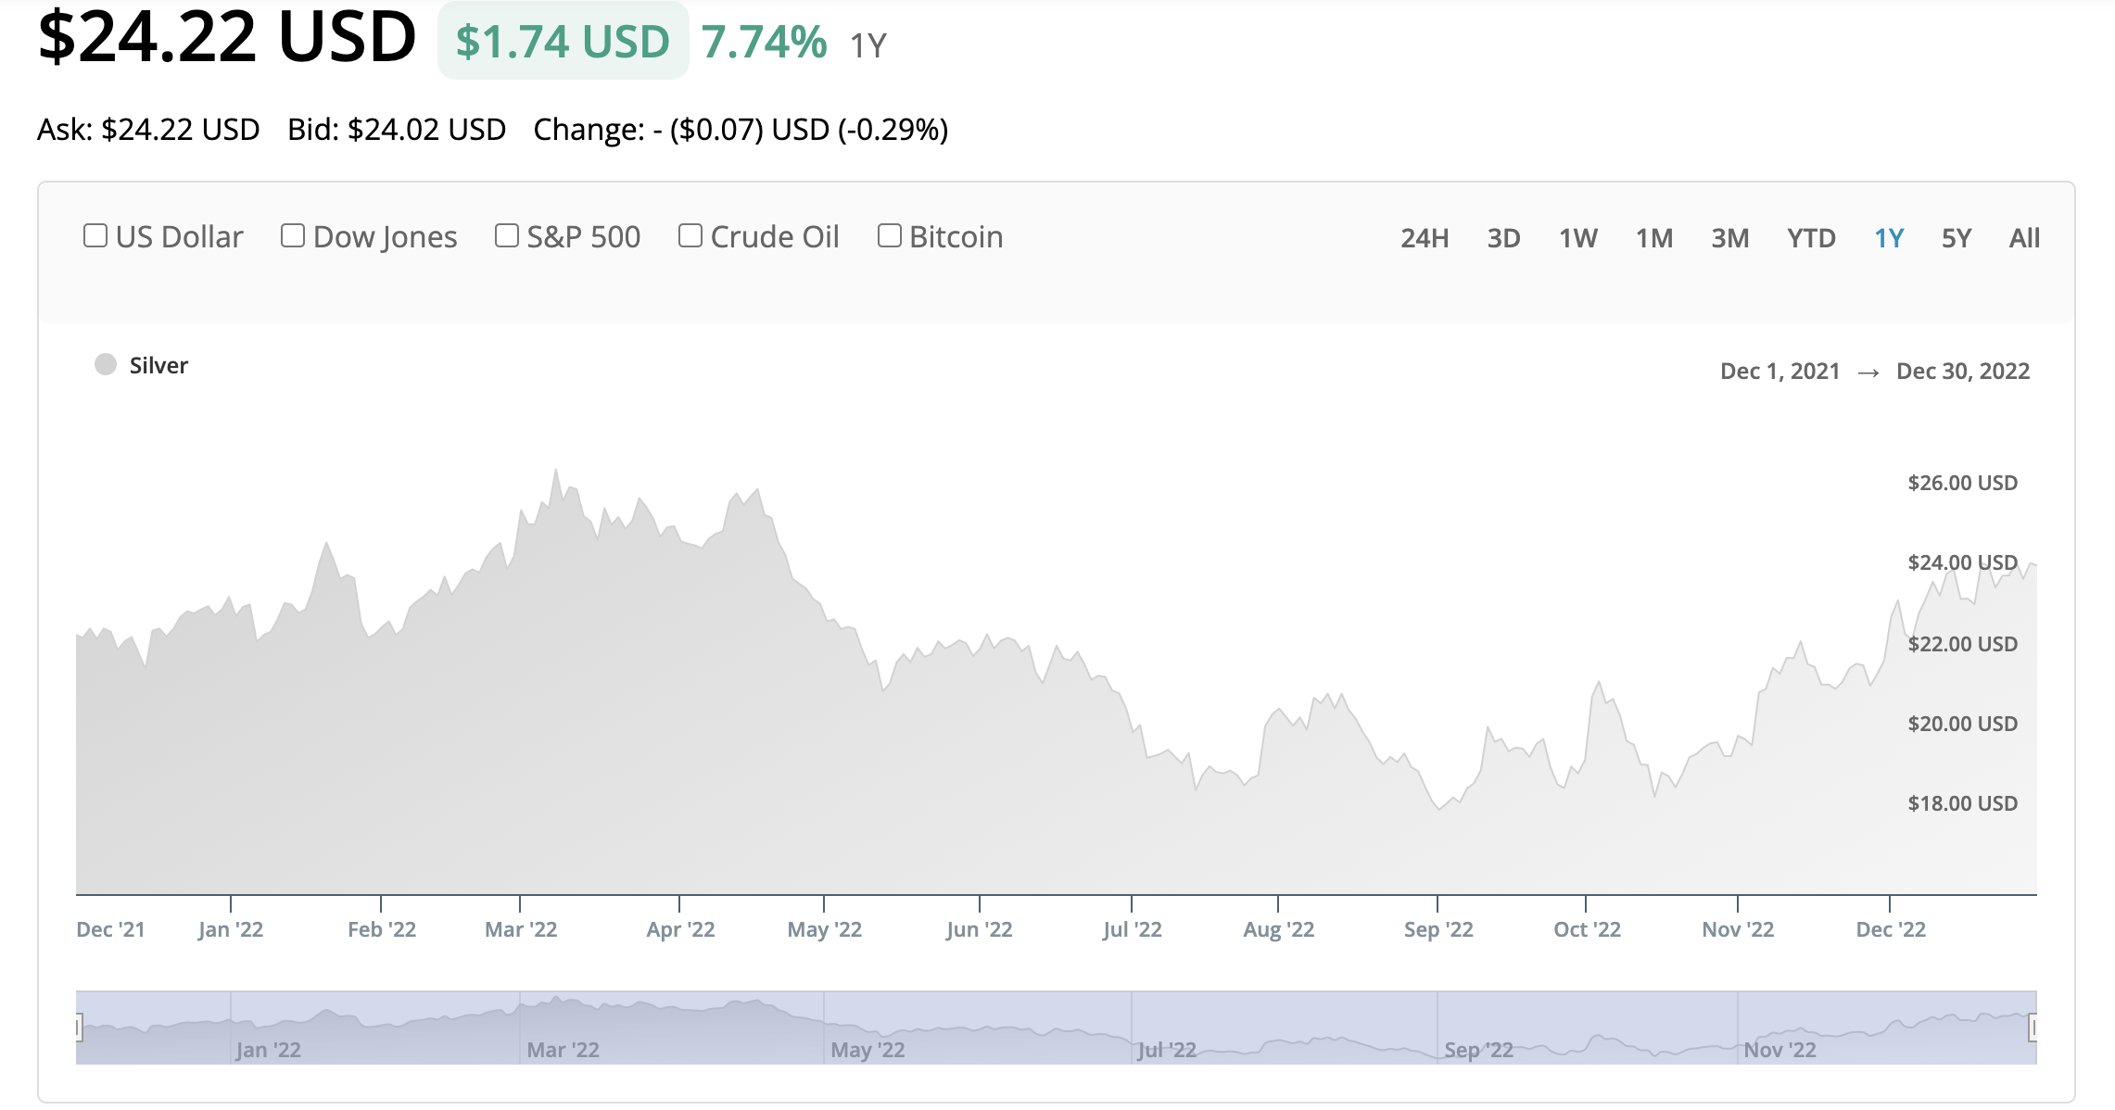
Task: Switch to the 3M range
Action: tap(1730, 238)
